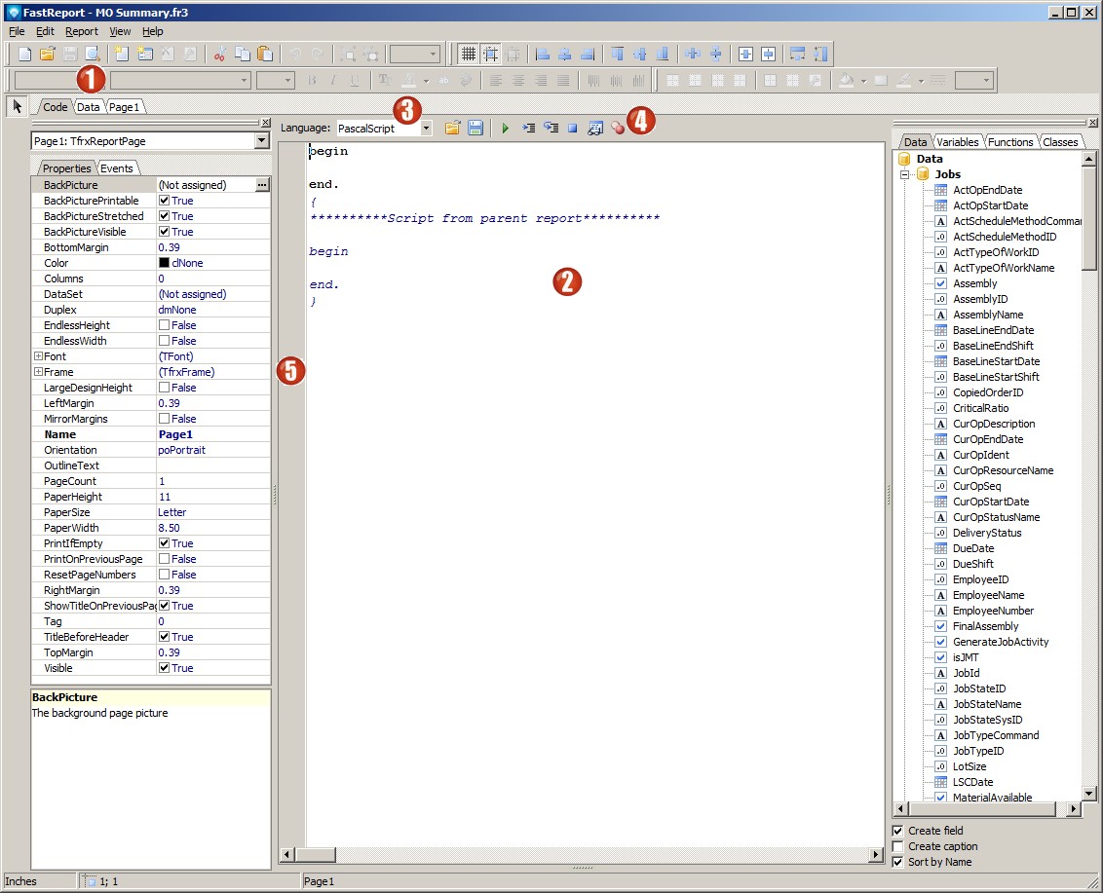Open the Report menu
The height and width of the screenshot is (893, 1103).
(82, 31)
